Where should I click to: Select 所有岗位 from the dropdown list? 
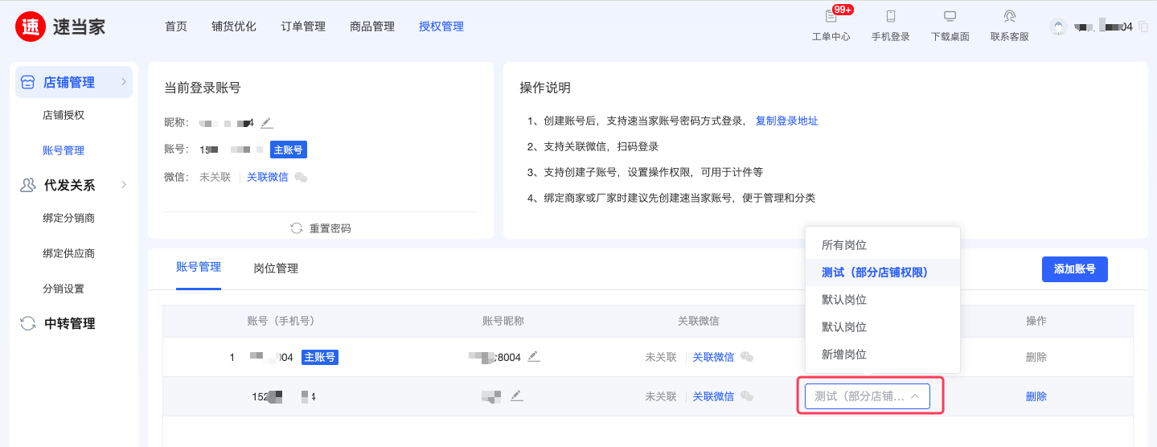pos(844,245)
